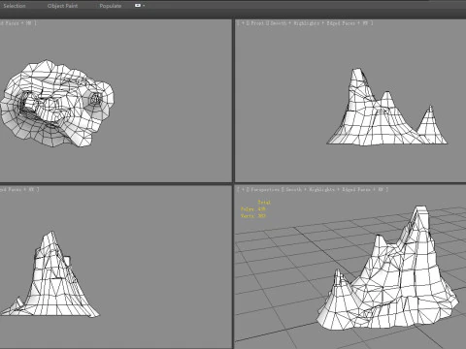466x349 pixels.
Task: Click the Perspective viewport view label
Action: (x=265, y=189)
